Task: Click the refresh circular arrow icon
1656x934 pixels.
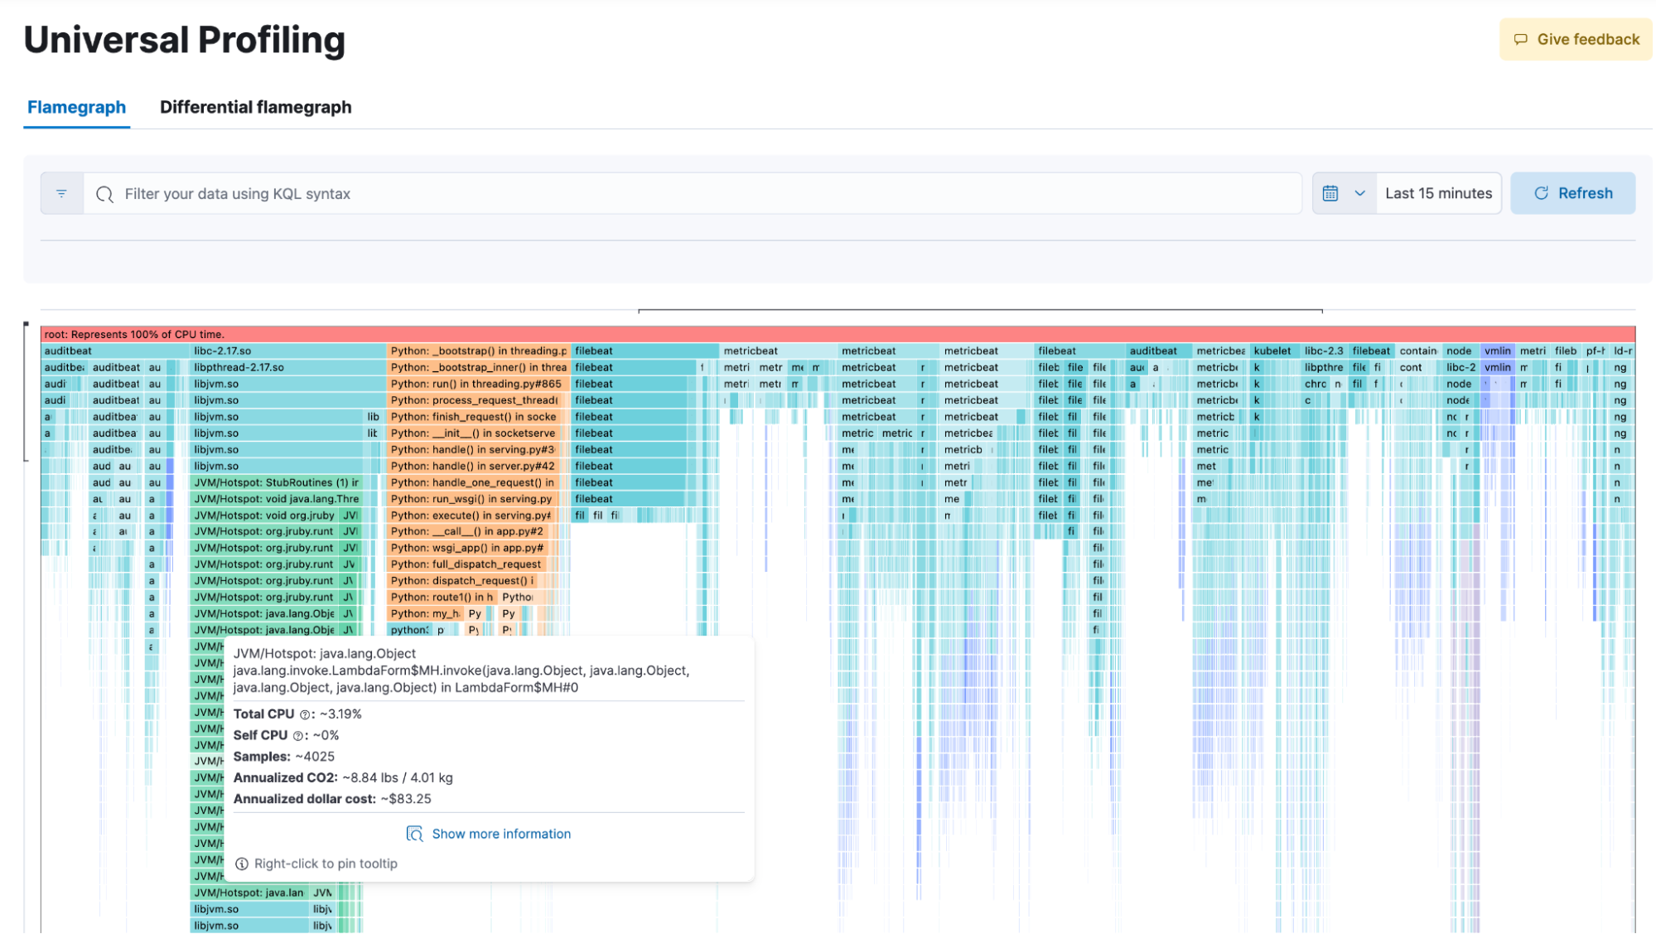Action: (x=1541, y=192)
